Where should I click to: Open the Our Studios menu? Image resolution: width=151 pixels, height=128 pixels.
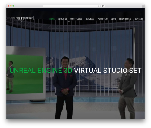click(76, 19)
